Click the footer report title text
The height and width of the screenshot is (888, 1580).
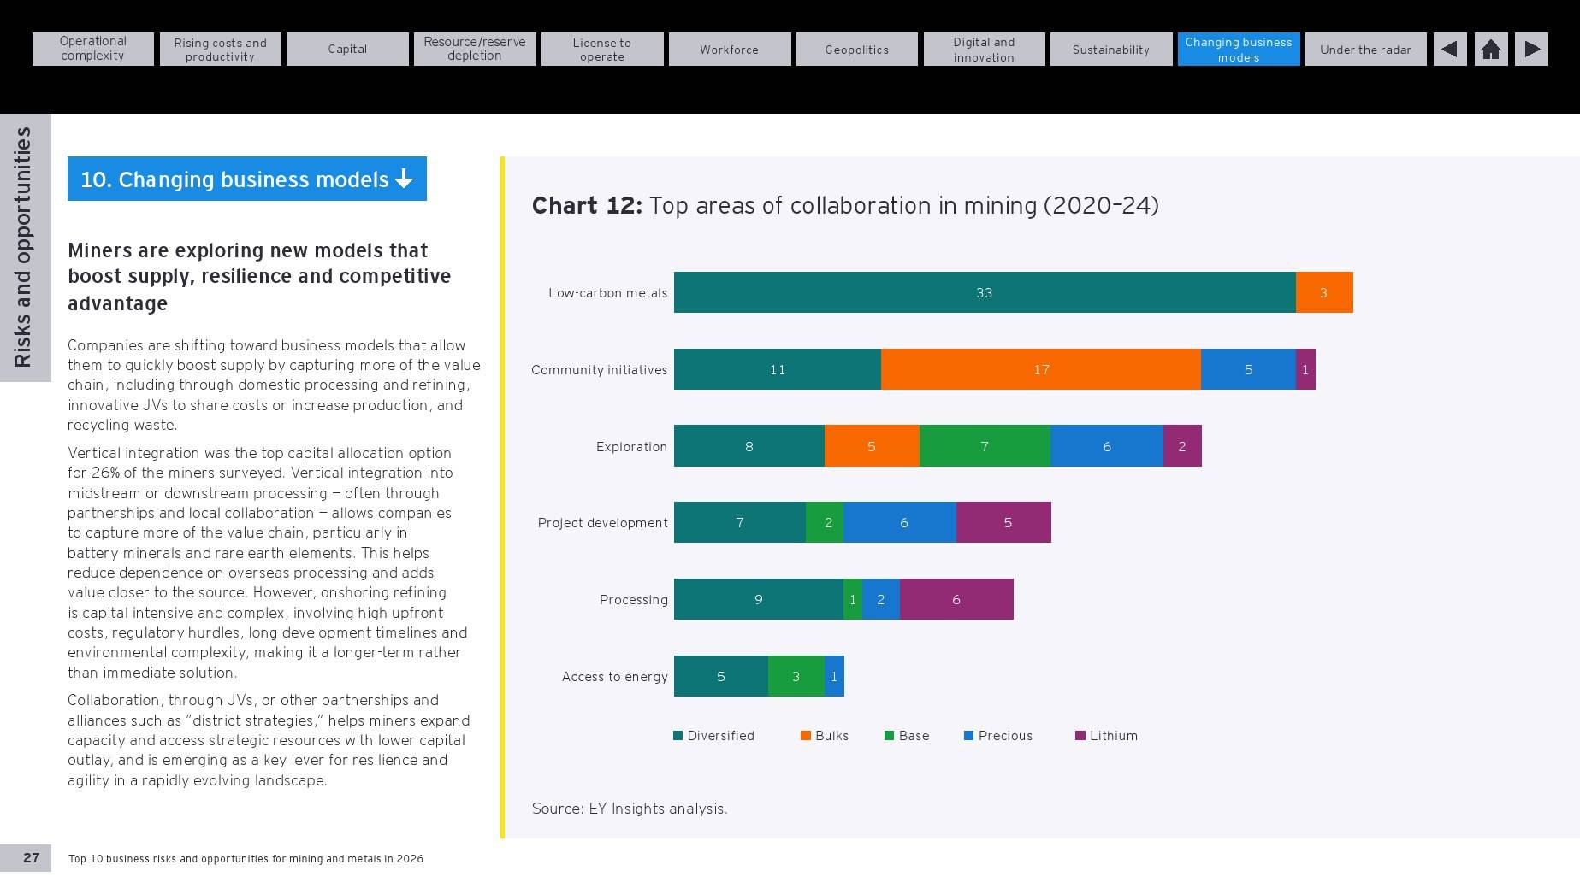pos(246,859)
